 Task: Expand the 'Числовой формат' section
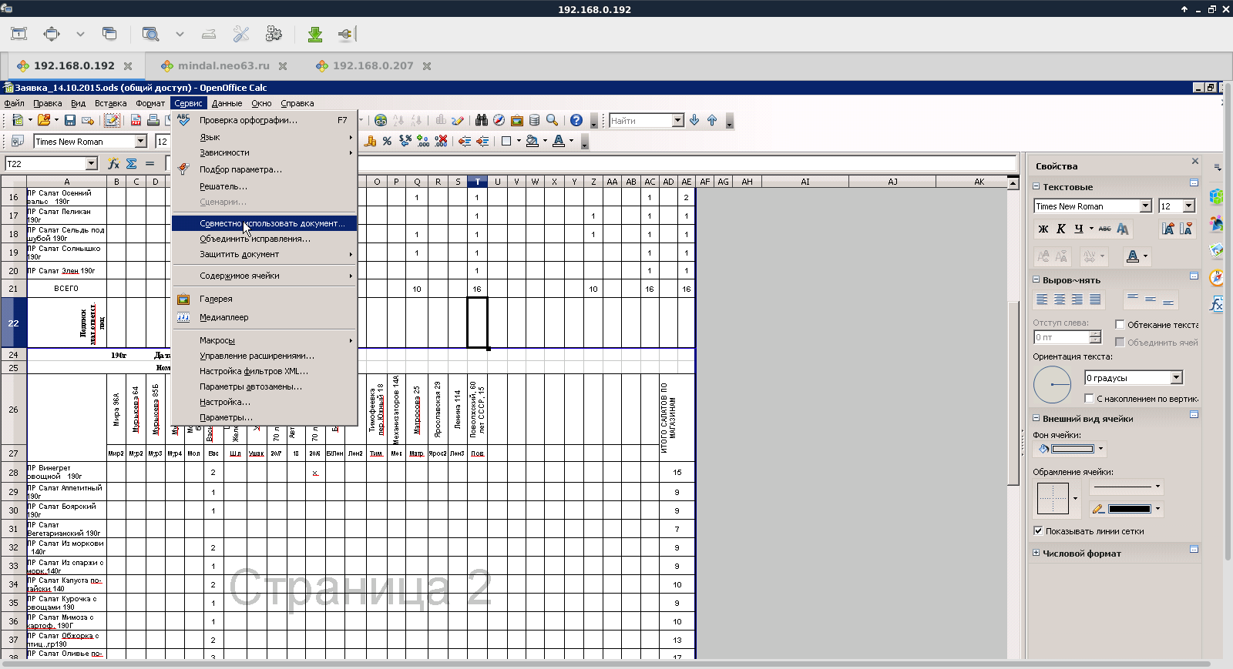click(x=1036, y=554)
